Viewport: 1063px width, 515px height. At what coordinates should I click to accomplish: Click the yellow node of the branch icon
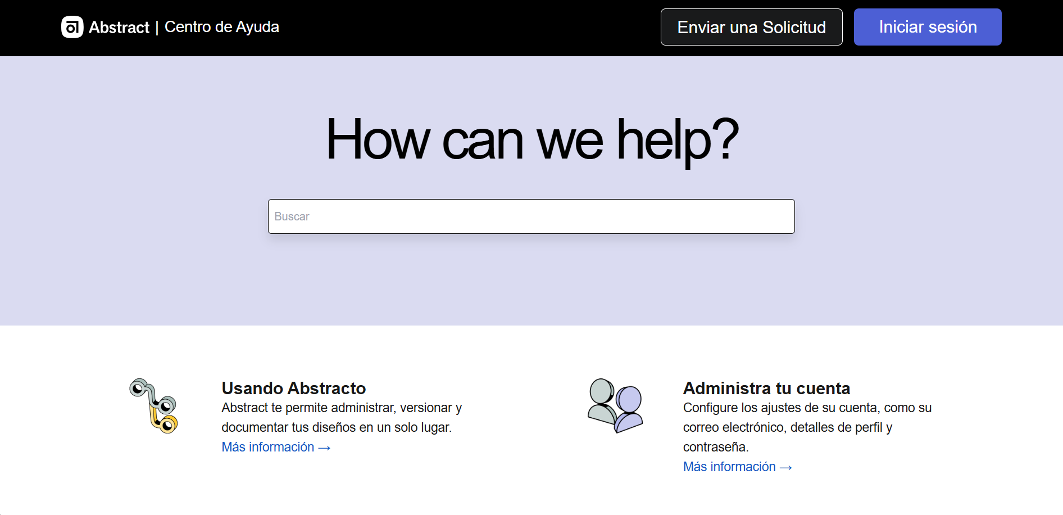(x=167, y=425)
